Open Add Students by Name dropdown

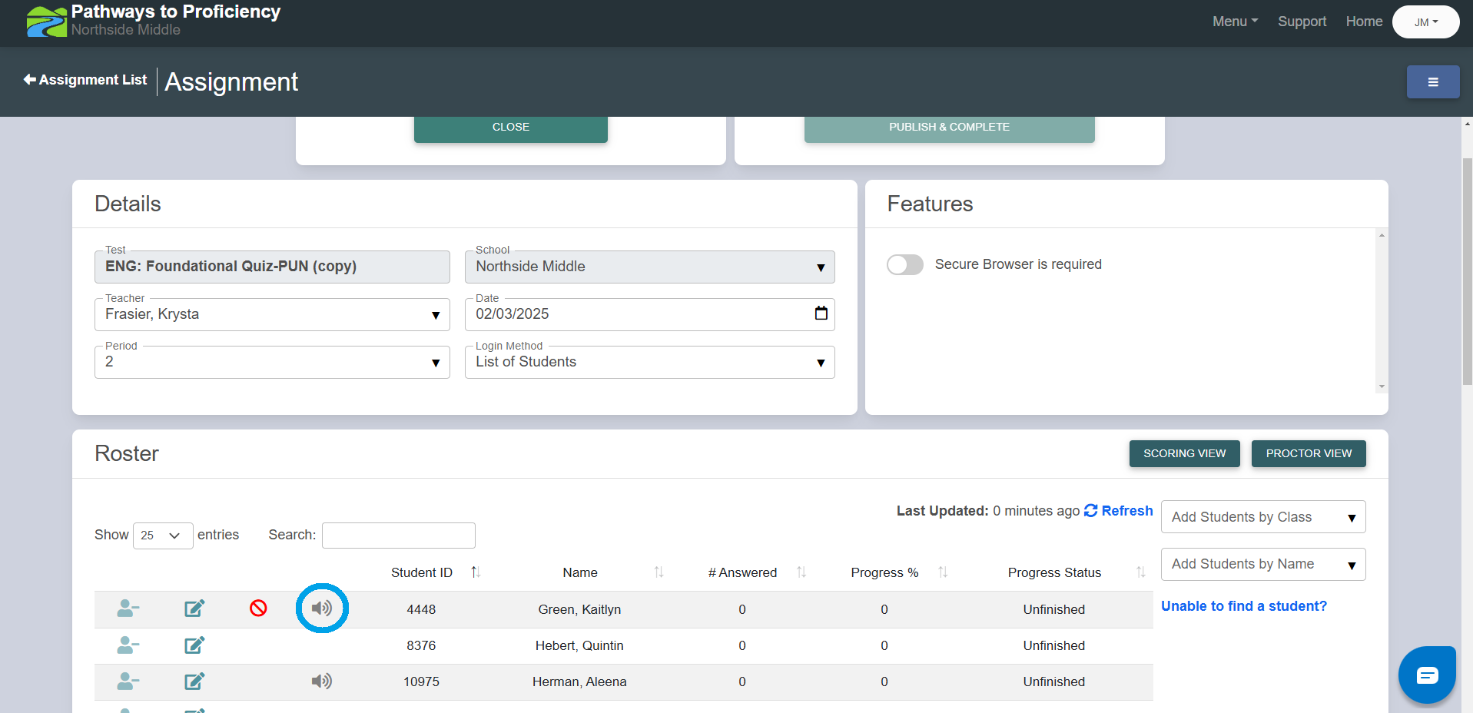1263,565
